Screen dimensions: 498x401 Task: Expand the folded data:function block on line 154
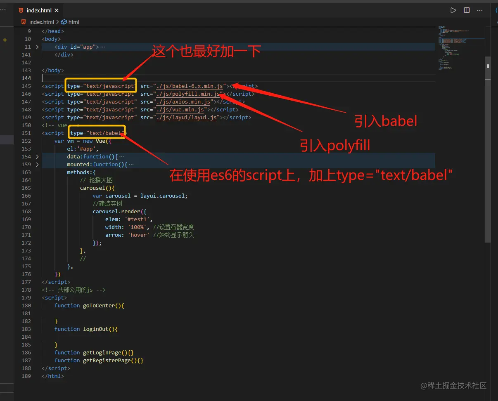click(38, 156)
